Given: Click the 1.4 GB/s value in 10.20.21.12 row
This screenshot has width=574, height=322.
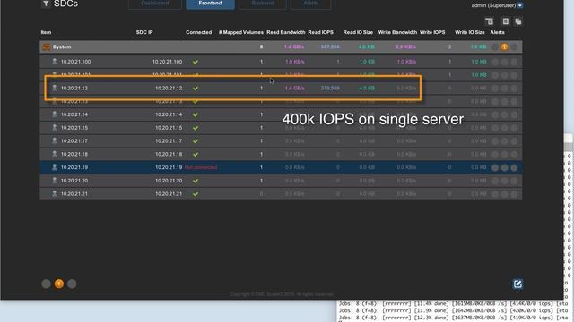Looking at the screenshot, I should pos(295,88).
